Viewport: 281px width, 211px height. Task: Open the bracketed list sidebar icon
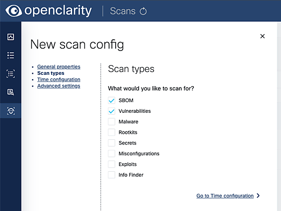click(x=11, y=73)
